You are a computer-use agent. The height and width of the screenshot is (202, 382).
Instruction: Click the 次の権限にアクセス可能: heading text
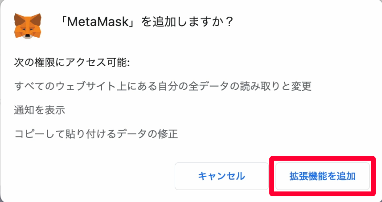(x=72, y=63)
